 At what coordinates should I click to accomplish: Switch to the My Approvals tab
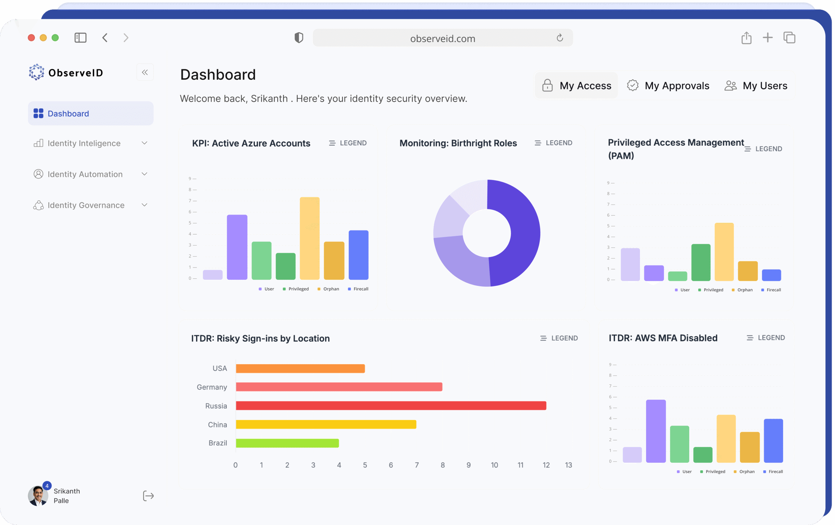(x=668, y=86)
